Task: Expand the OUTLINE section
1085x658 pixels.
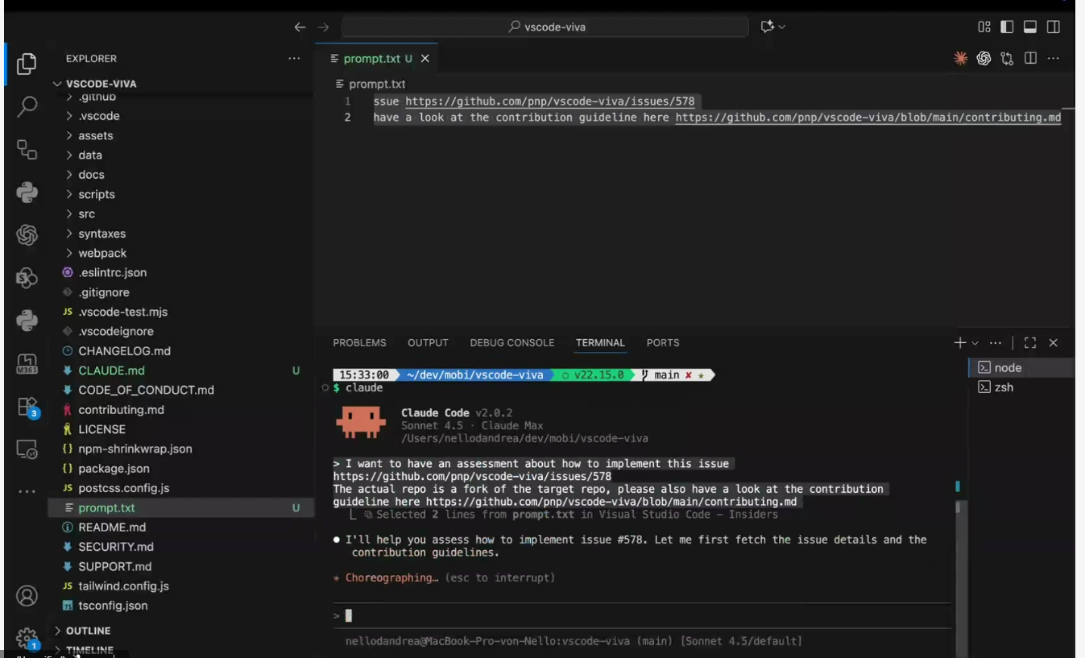Action: (x=88, y=631)
